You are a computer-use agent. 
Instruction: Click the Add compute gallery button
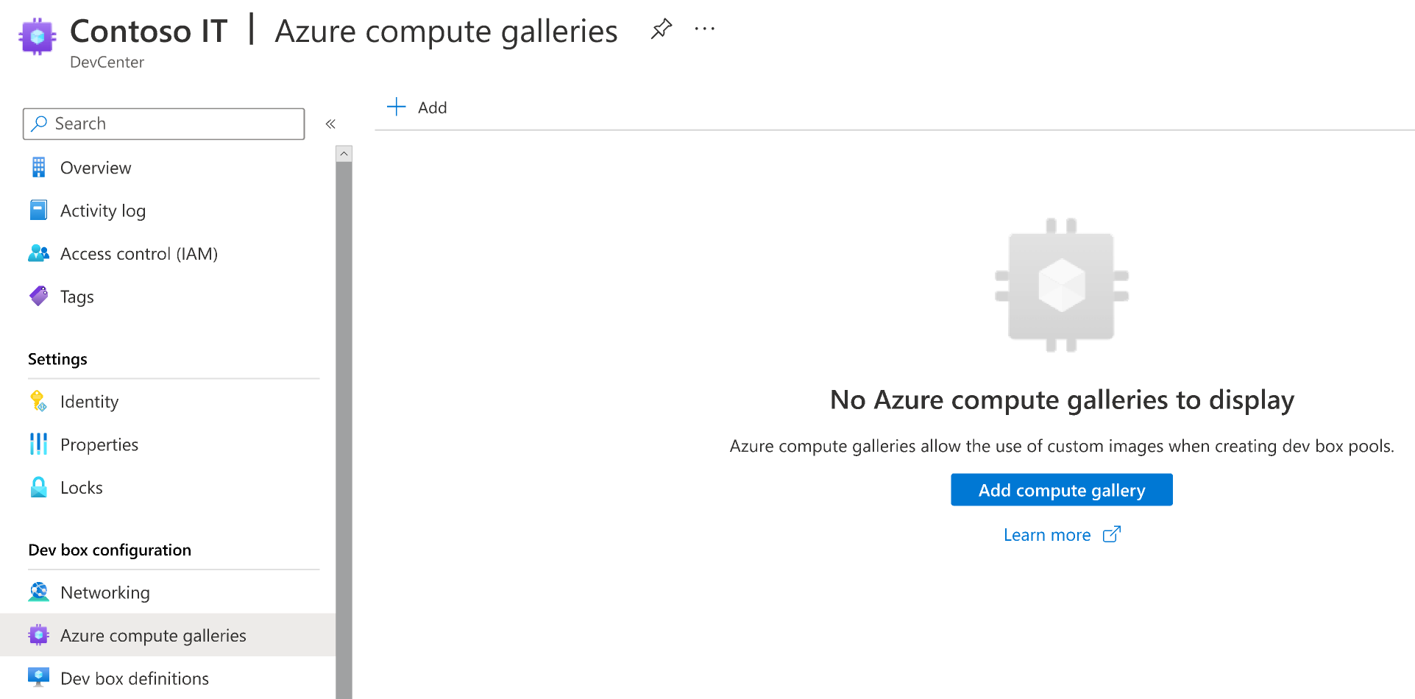point(1061,489)
